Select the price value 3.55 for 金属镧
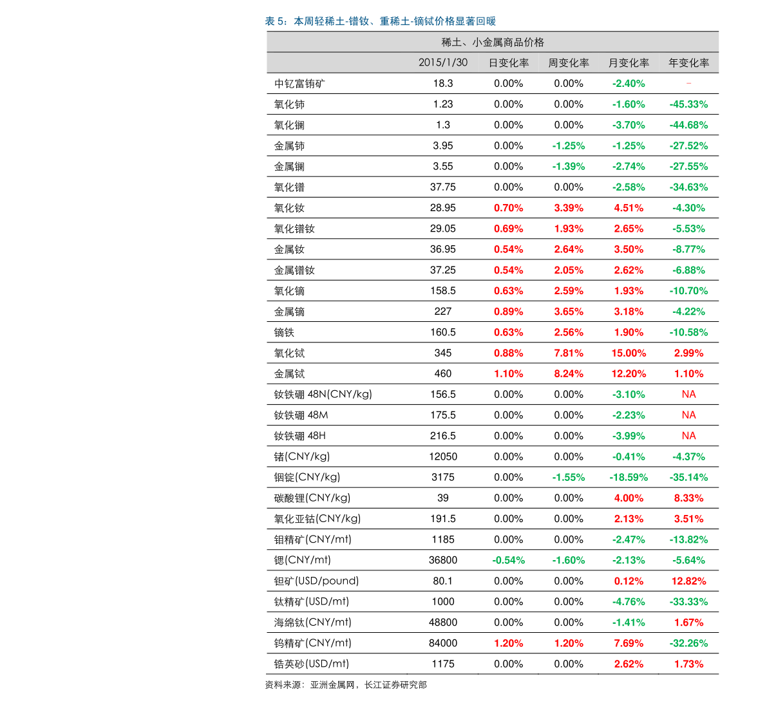767x703 pixels. (x=443, y=166)
